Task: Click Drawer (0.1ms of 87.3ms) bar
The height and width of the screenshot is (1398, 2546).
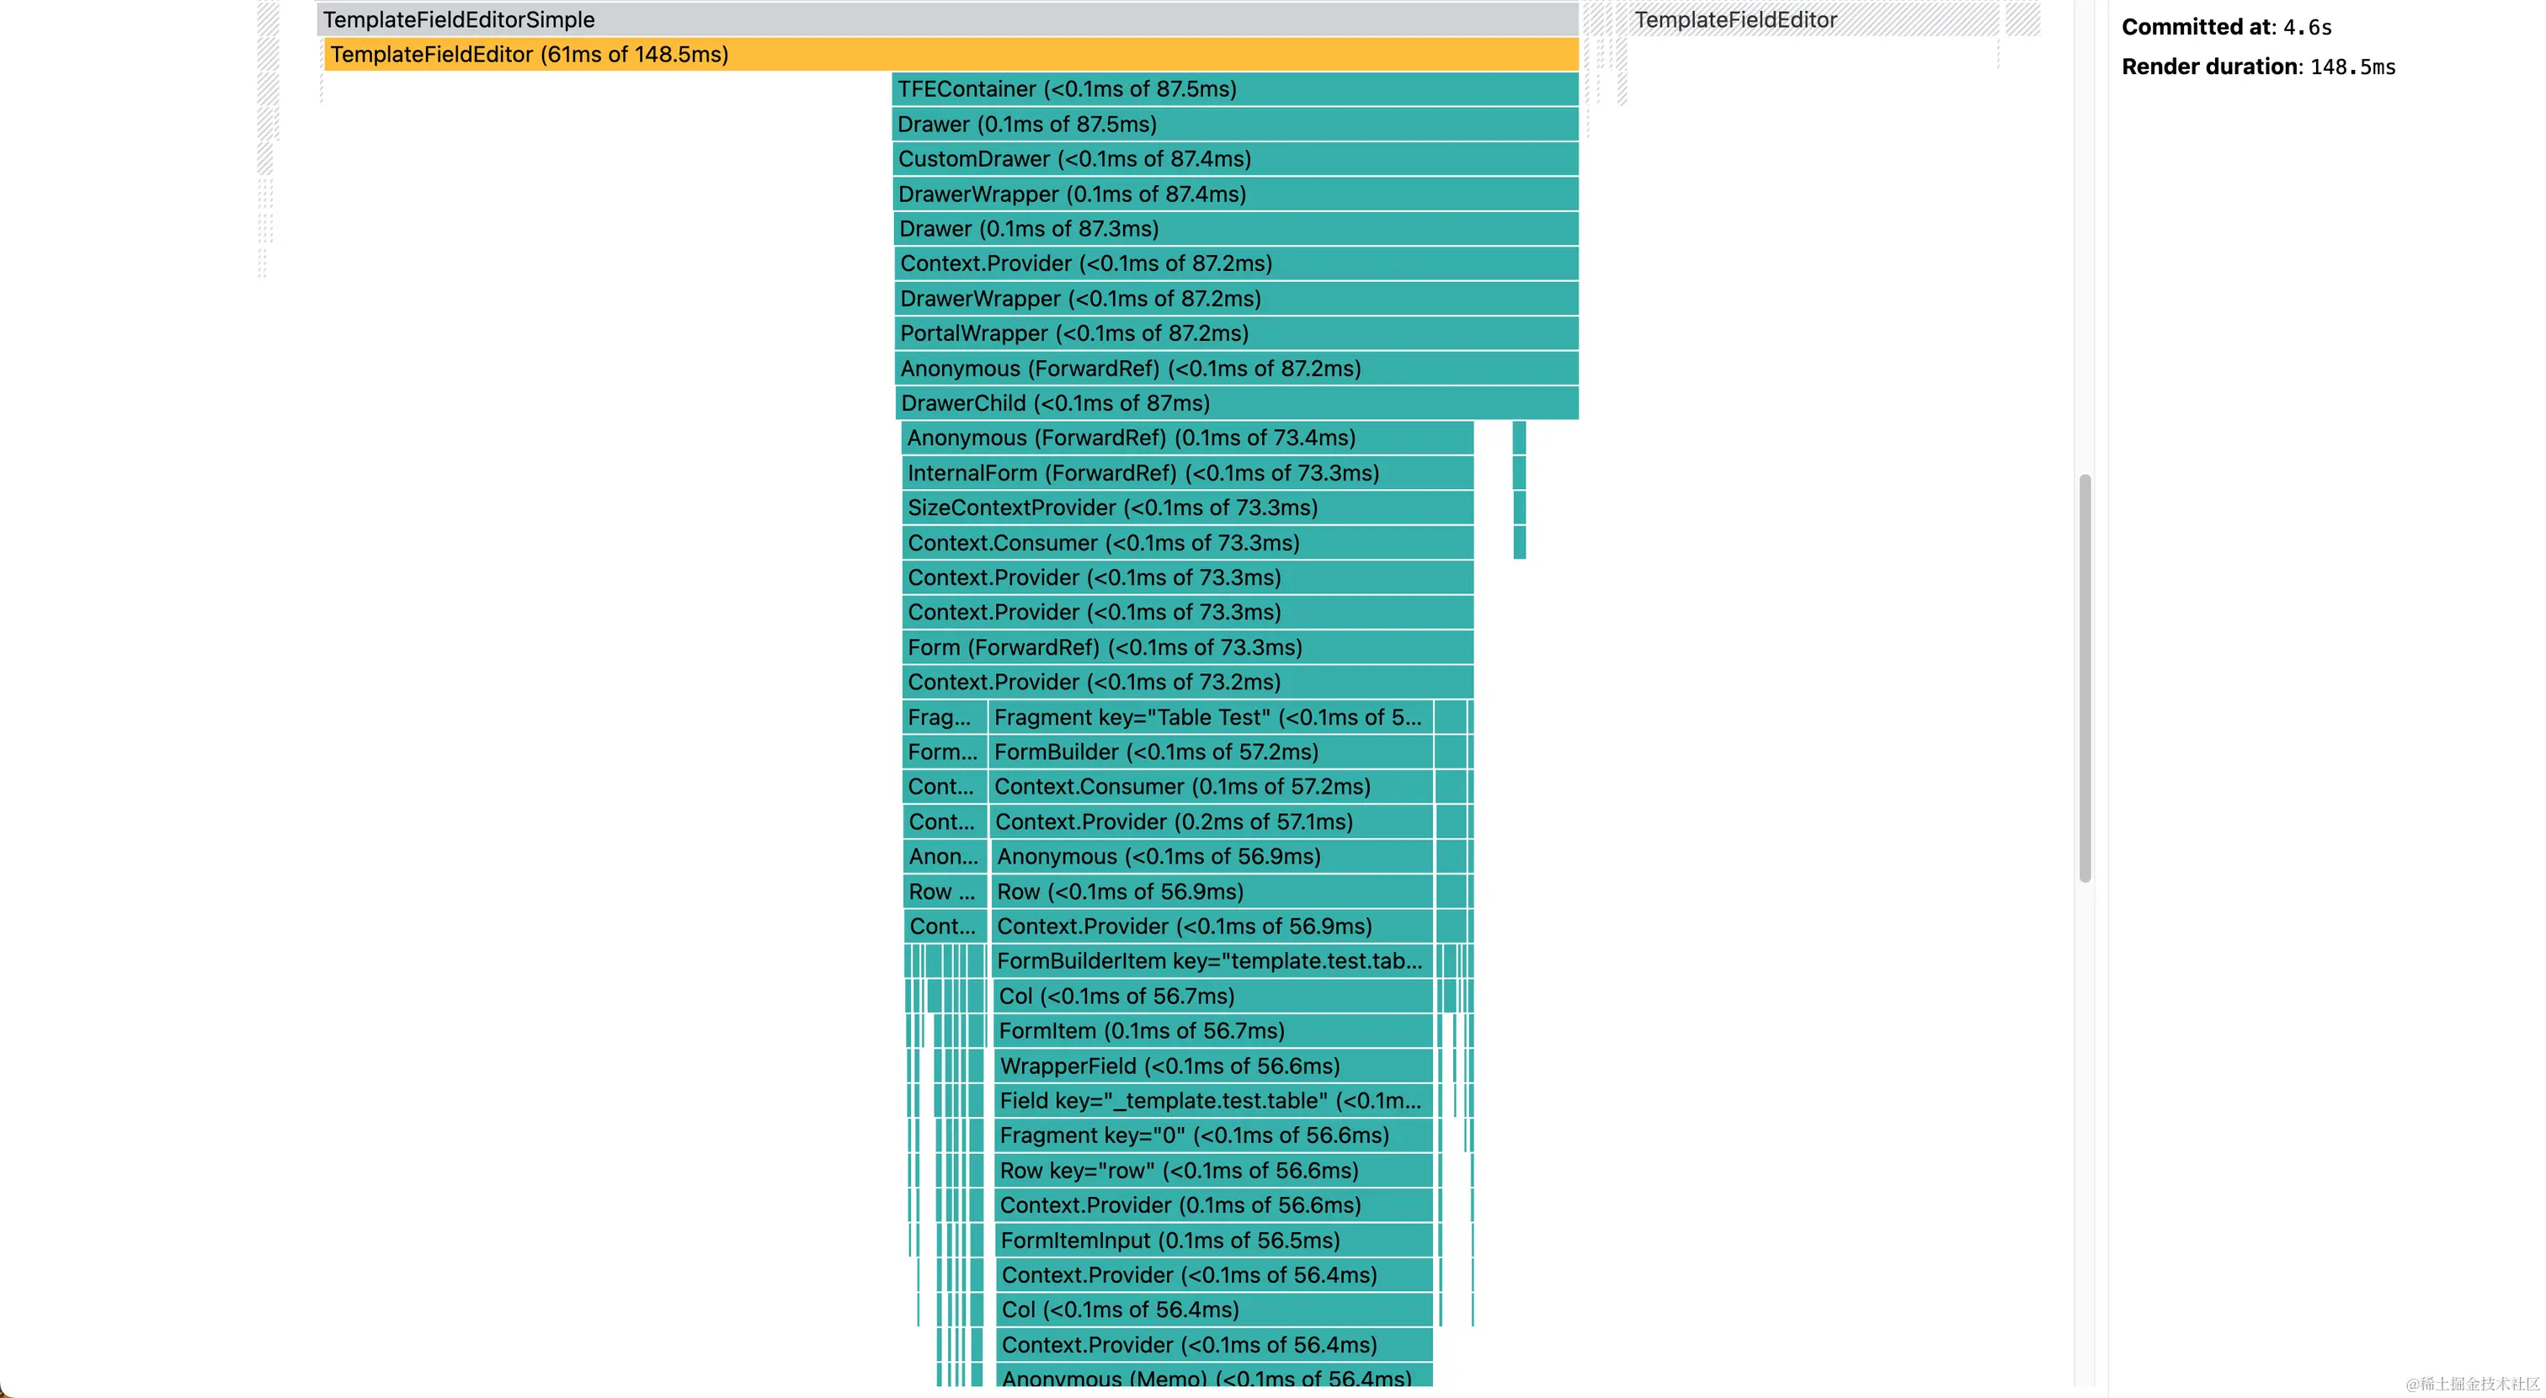Action: point(1235,228)
